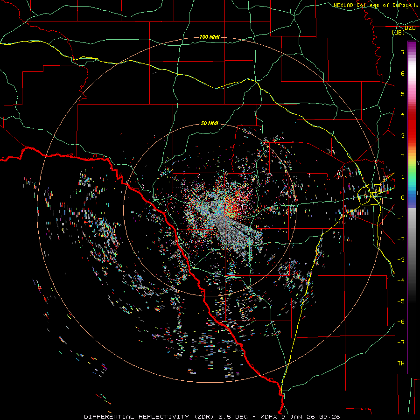Click the -6 value on the dB scale
Screen dimensions: 420x420
[x=401, y=322]
